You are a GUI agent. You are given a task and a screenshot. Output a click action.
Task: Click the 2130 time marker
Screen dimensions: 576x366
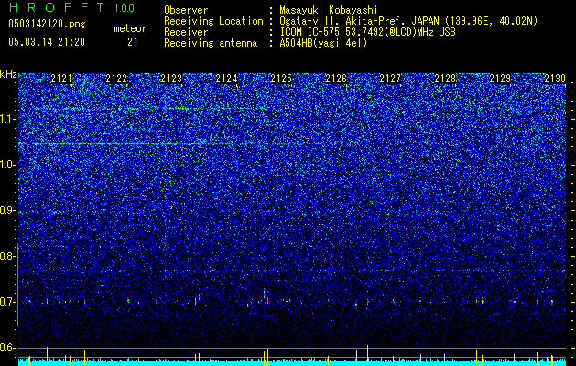555,79
